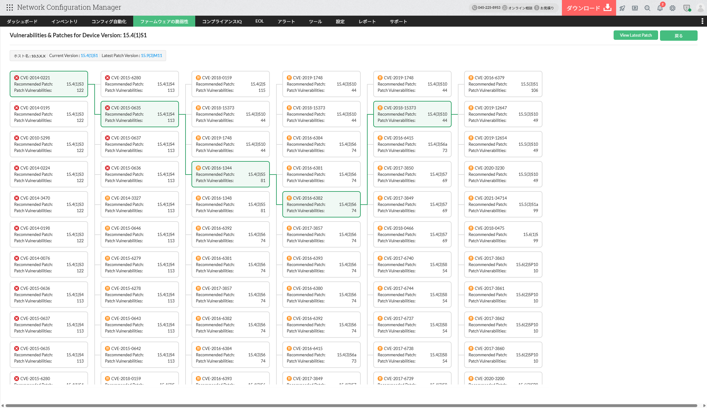Select the CVE-2015-0646 vulnerability card
Image resolution: width=707 pixels, height=408 pixels.
[140, 234]
